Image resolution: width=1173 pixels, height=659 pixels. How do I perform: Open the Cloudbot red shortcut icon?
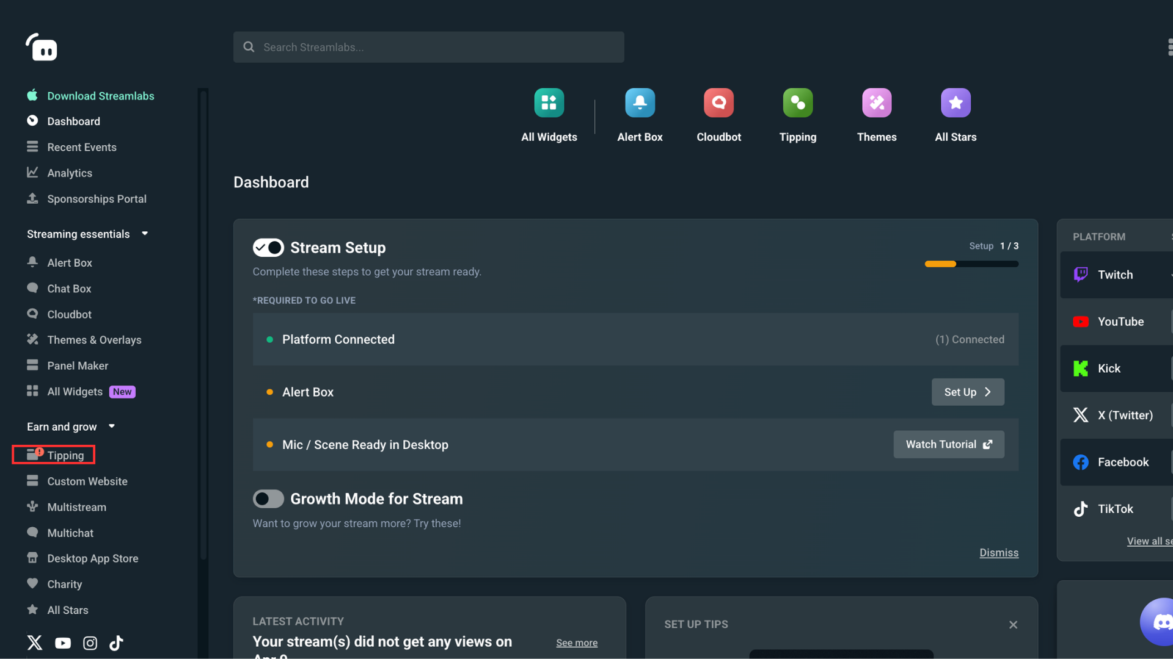click(x=718, y=103)
